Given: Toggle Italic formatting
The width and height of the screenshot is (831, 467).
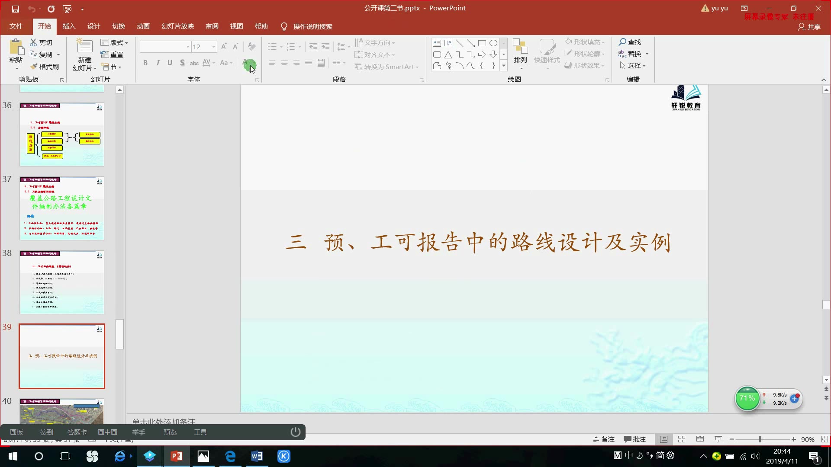Looking at the screenshot, I should [158, 63].
